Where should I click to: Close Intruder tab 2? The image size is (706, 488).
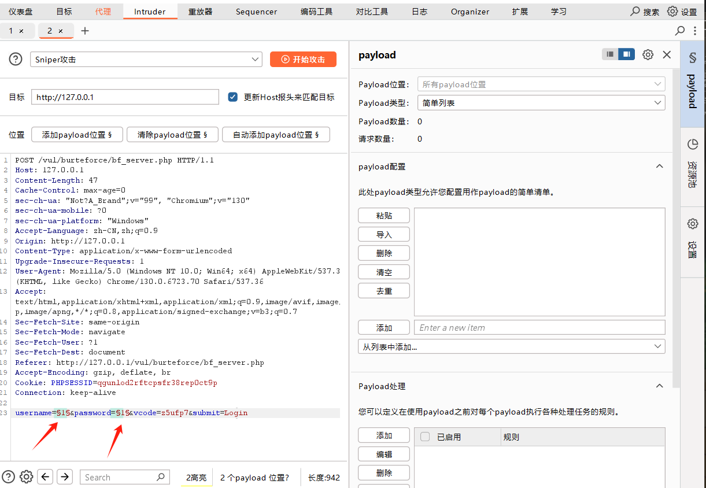61,31
